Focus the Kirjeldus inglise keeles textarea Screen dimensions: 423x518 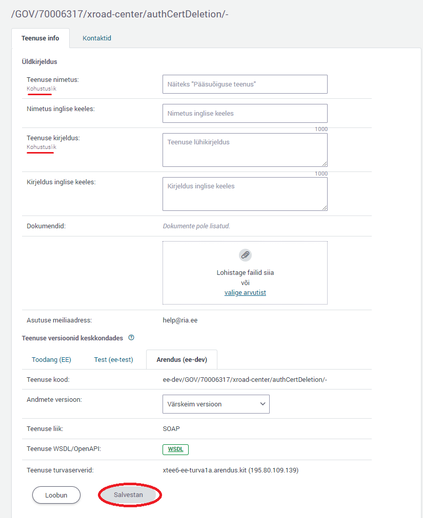245,193
